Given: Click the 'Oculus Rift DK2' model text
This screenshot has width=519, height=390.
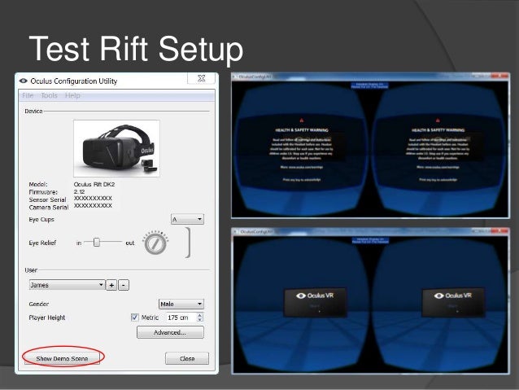Looking at the screenshot, I should (x=94, y=184).
